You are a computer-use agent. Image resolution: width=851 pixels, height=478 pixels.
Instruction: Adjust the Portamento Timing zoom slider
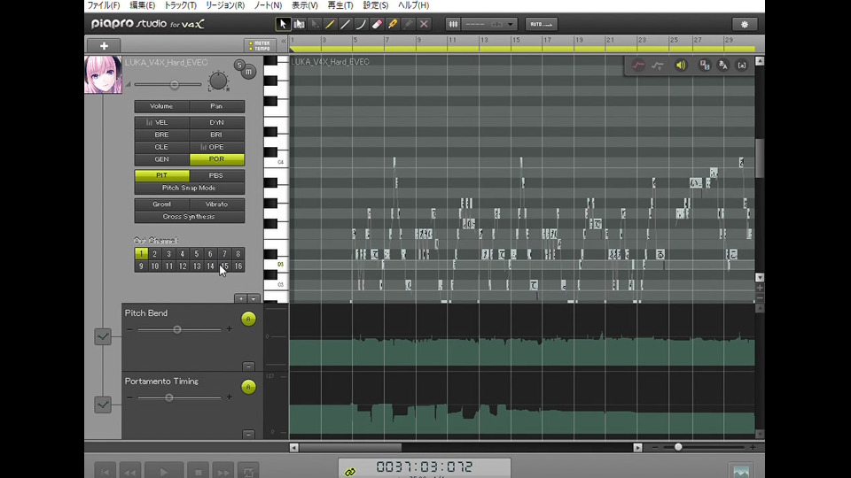click(x=179, y=397)
